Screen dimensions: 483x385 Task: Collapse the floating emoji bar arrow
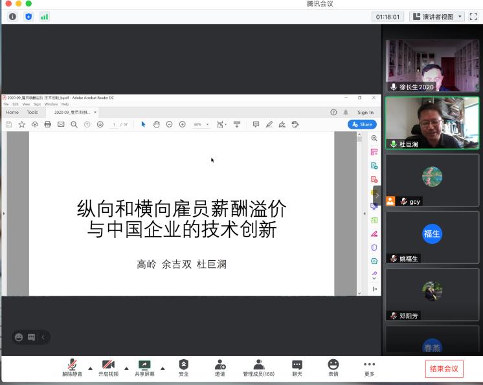(43, 337)
